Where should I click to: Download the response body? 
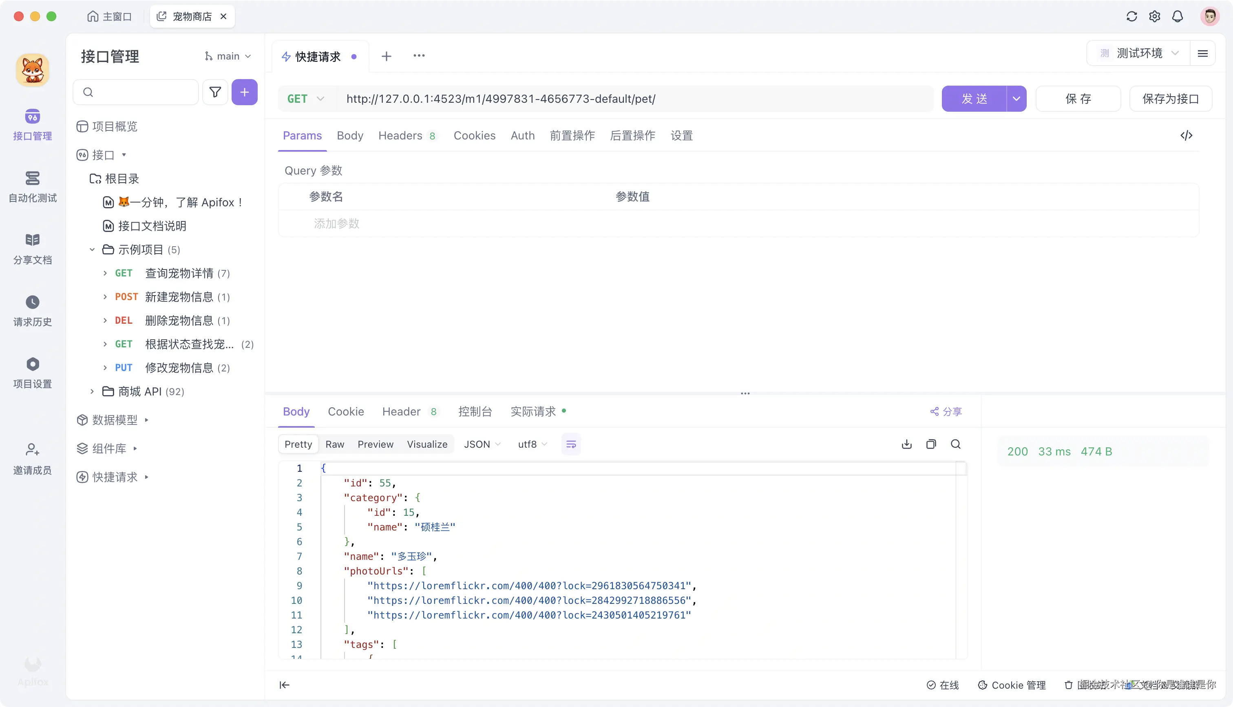point(906,444)
